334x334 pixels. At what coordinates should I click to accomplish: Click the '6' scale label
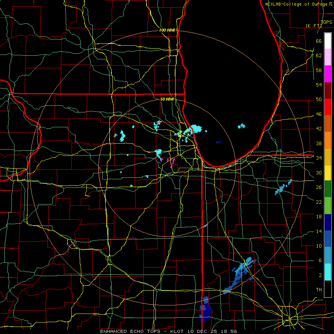click(x=320, y=261)
